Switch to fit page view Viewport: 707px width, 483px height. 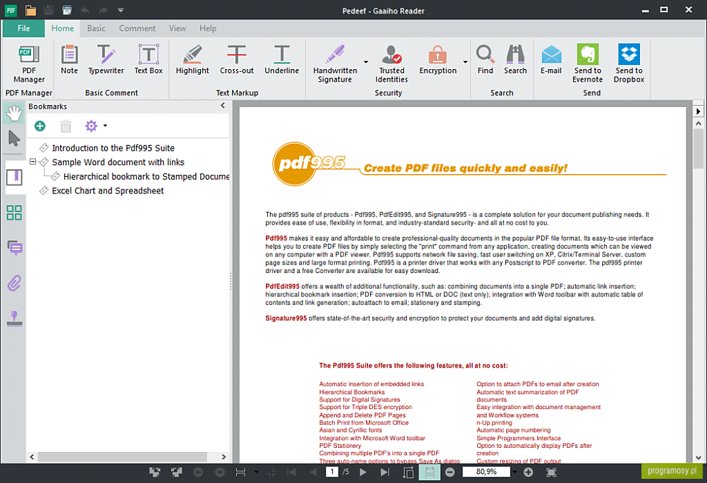point(408,472)
